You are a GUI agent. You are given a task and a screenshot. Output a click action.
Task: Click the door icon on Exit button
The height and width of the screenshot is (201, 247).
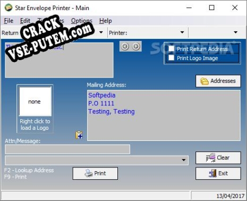[x=212, y=173]
